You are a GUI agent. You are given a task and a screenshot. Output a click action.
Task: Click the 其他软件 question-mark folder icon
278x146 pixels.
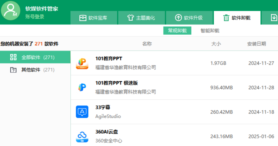[x=13, y=70]
